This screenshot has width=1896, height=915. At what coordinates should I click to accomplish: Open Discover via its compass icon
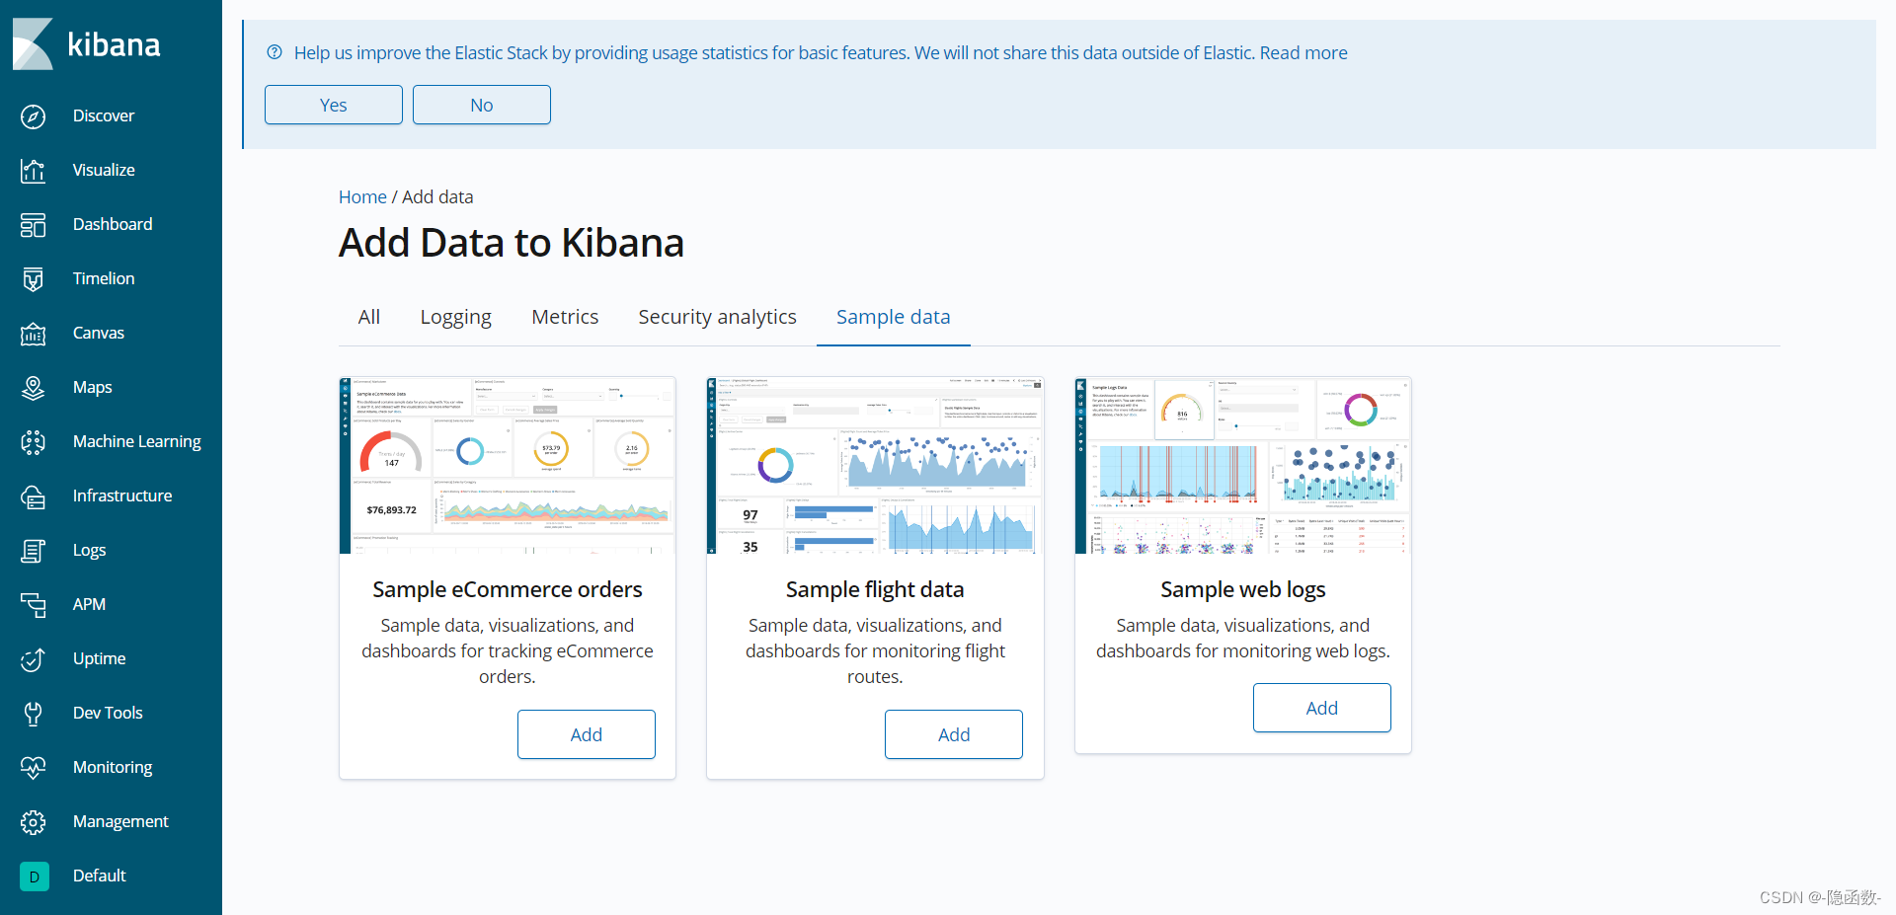pos(33,116)
